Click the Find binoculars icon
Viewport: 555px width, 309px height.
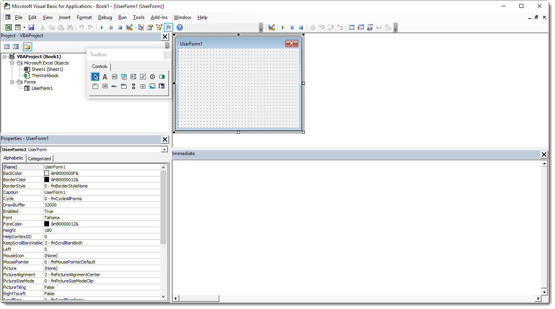(70, 27)
